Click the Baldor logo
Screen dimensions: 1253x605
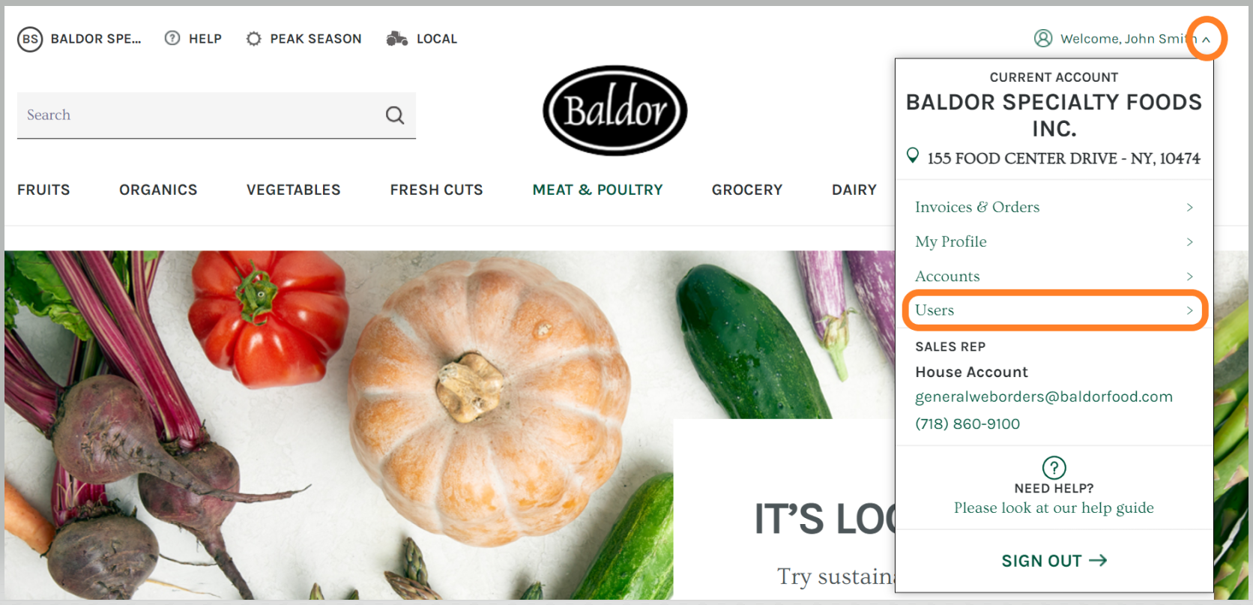[615, 110]
